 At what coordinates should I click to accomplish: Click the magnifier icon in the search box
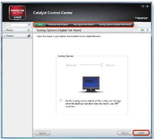pos(29,25)
